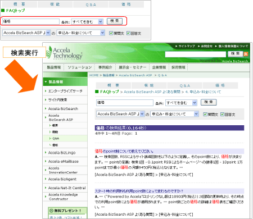The height and width of the screenshot is (219, 253).
Task: Click HOME in the breadcrumb
Action: 94,75
